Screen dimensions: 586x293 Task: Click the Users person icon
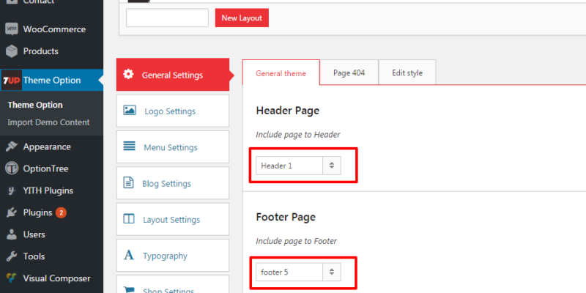12,234
